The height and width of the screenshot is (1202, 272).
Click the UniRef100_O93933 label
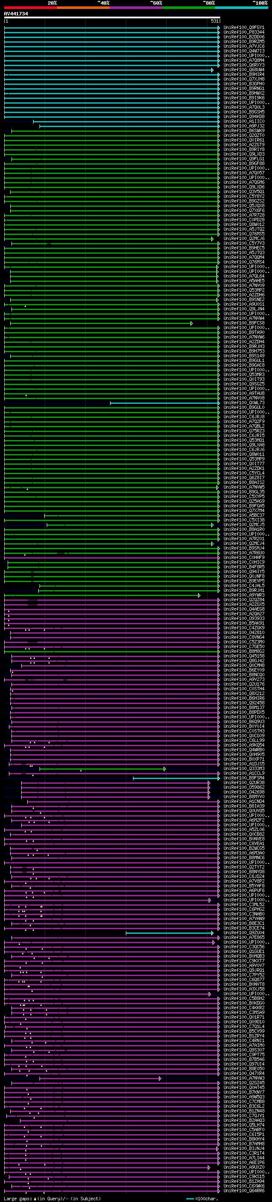(244, 618)
